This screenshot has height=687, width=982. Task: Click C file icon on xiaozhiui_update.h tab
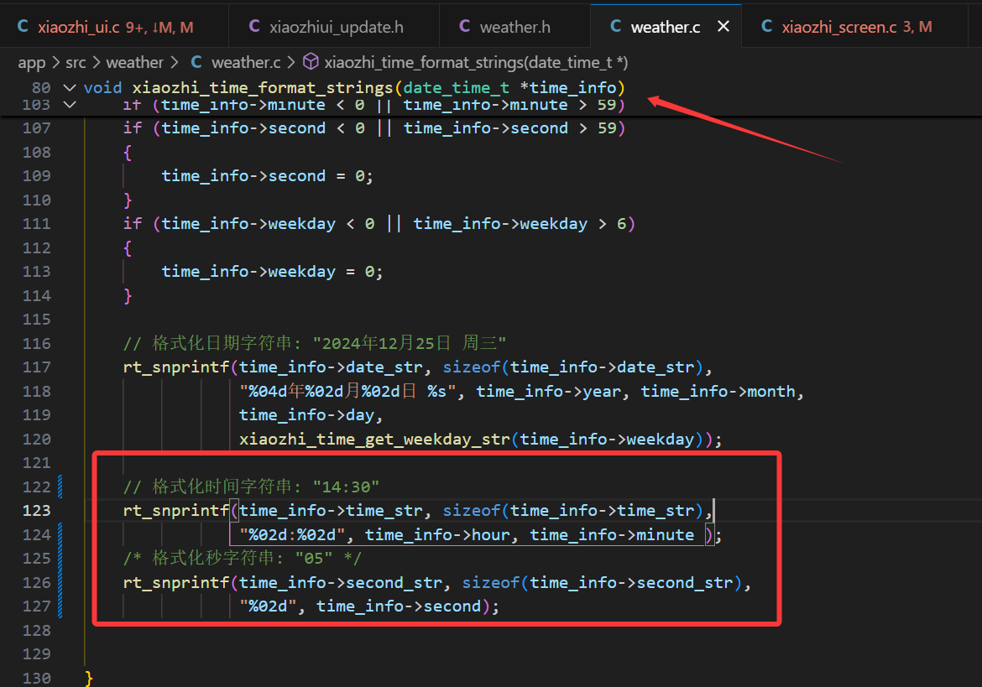click(x=254, y=26)
